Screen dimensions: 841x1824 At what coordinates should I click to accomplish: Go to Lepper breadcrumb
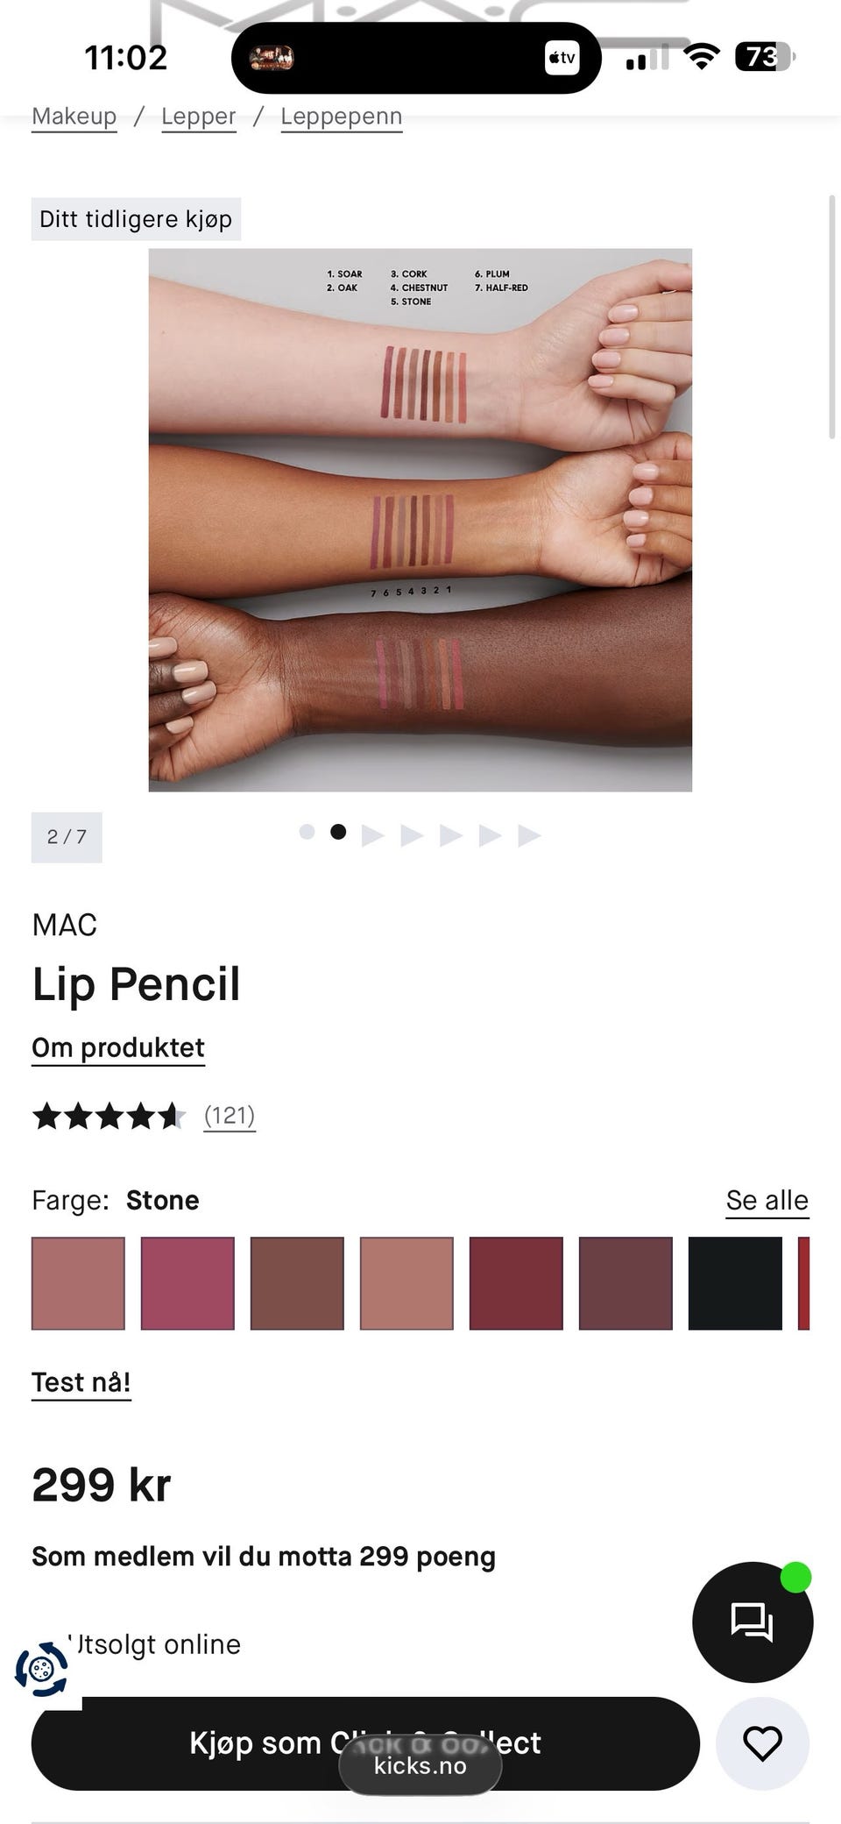click(199, 117)
